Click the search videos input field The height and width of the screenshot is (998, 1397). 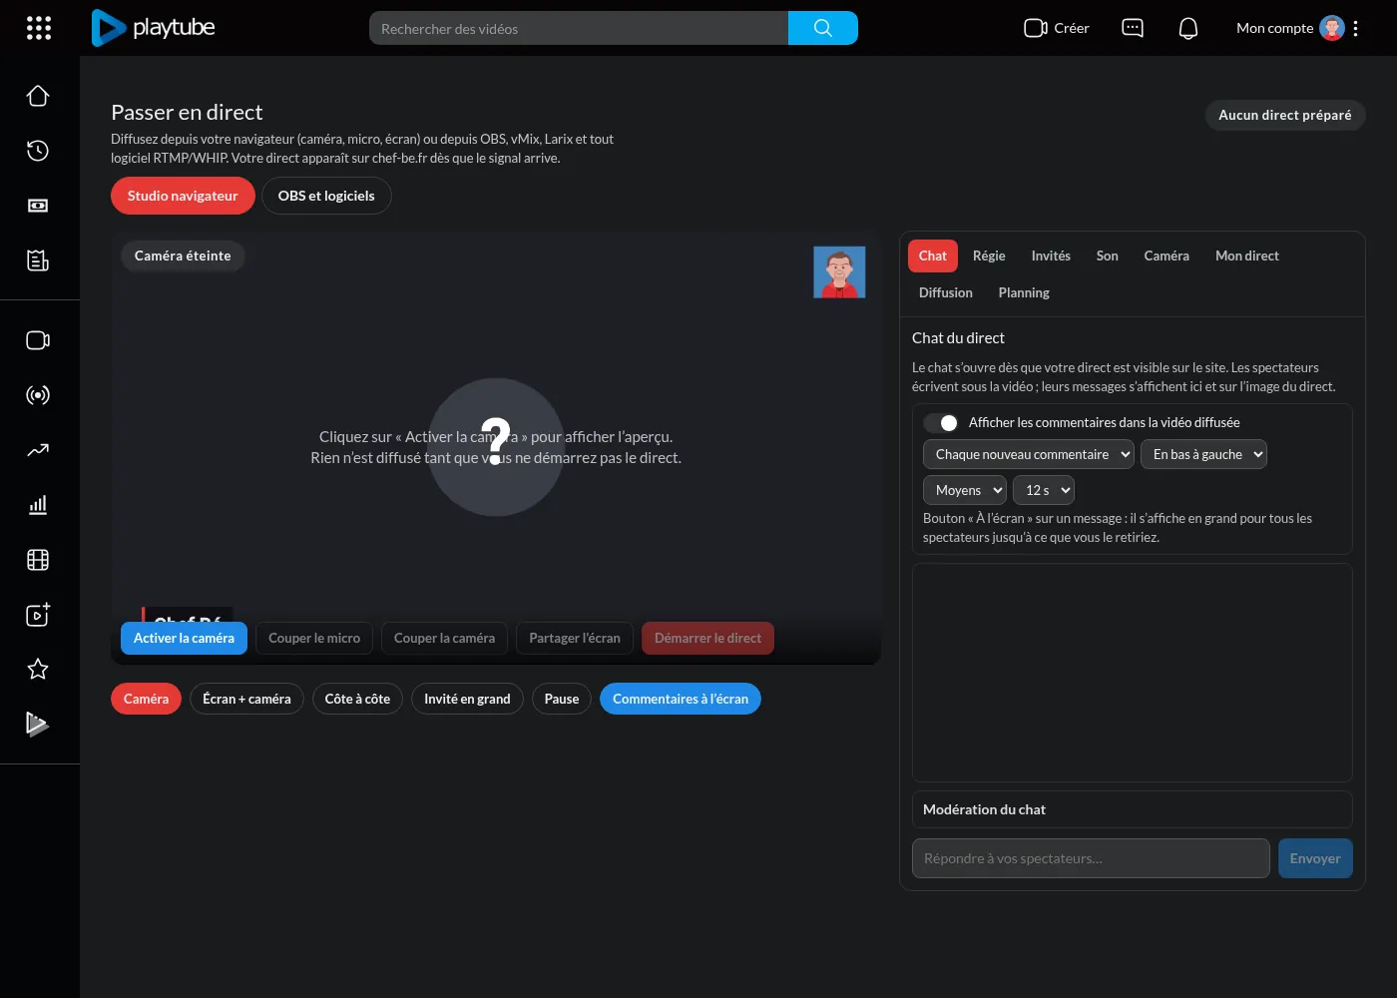(x=579, y=28)
